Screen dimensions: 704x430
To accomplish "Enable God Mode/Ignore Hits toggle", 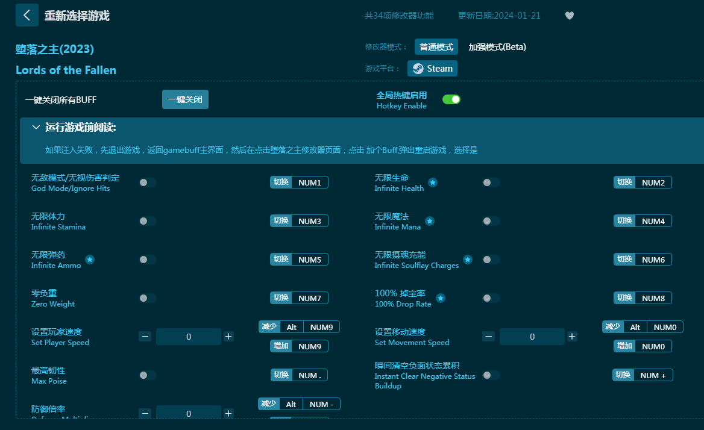I will tap(148, 182).
